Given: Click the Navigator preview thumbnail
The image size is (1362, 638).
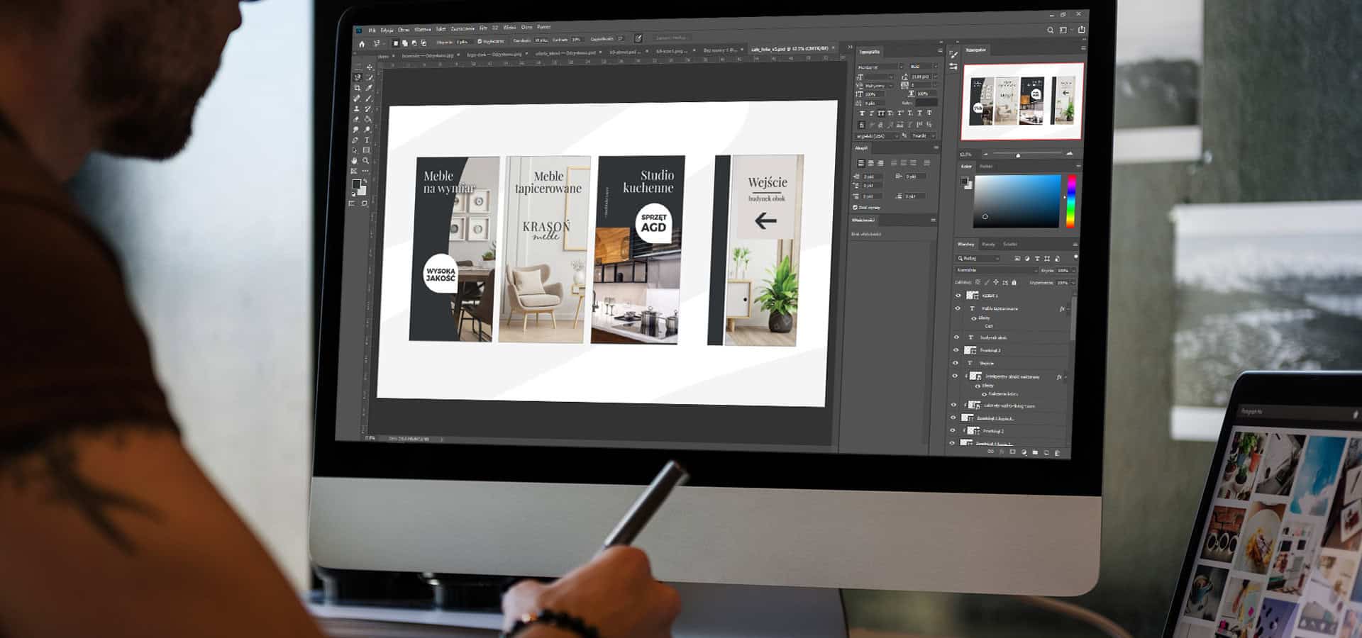Looking at the screenshot, I should click(x=1021, y=101).
